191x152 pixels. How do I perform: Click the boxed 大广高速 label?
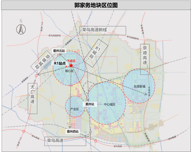[x=32, y=98]
